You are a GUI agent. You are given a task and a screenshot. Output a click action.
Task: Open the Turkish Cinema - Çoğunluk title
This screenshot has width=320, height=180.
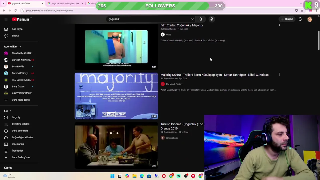[182, 126]
